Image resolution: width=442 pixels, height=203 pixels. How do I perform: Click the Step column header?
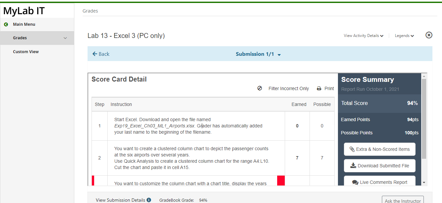click(x=99, y=104)
